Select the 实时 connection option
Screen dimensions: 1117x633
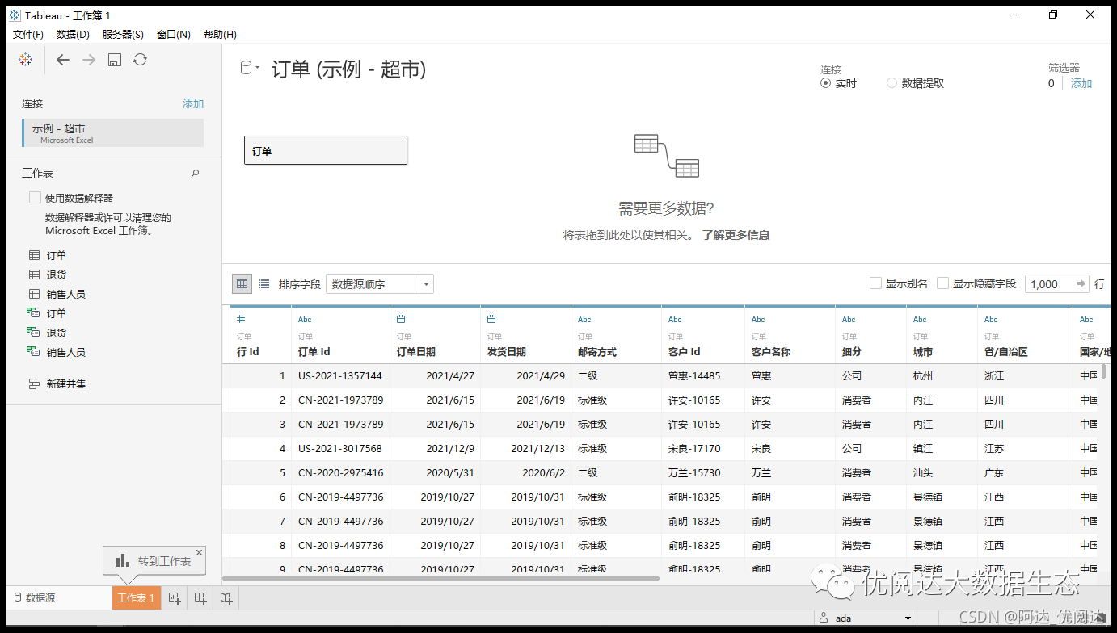point(825,83)
